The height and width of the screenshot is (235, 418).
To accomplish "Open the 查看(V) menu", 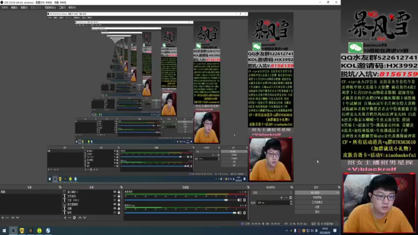I will 24,7.
